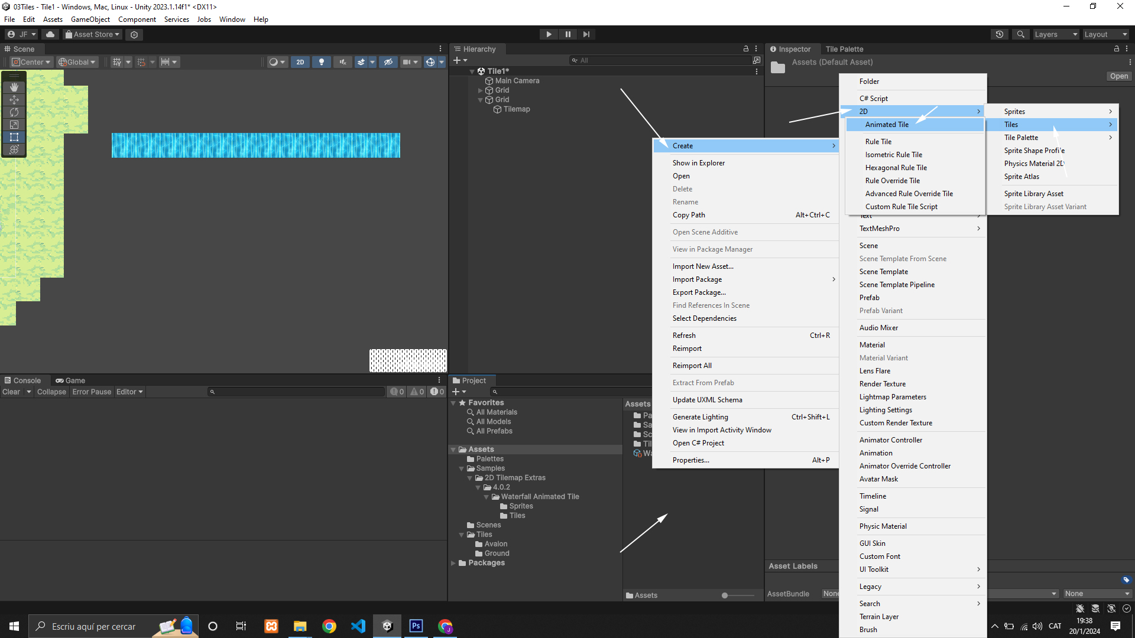Screen dimensions: 1135x638
Task: Click Clear in Console panel
Action: tap(11, 392)
